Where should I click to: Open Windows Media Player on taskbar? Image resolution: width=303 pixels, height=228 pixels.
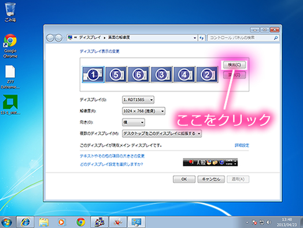click(x=62, y=222)
